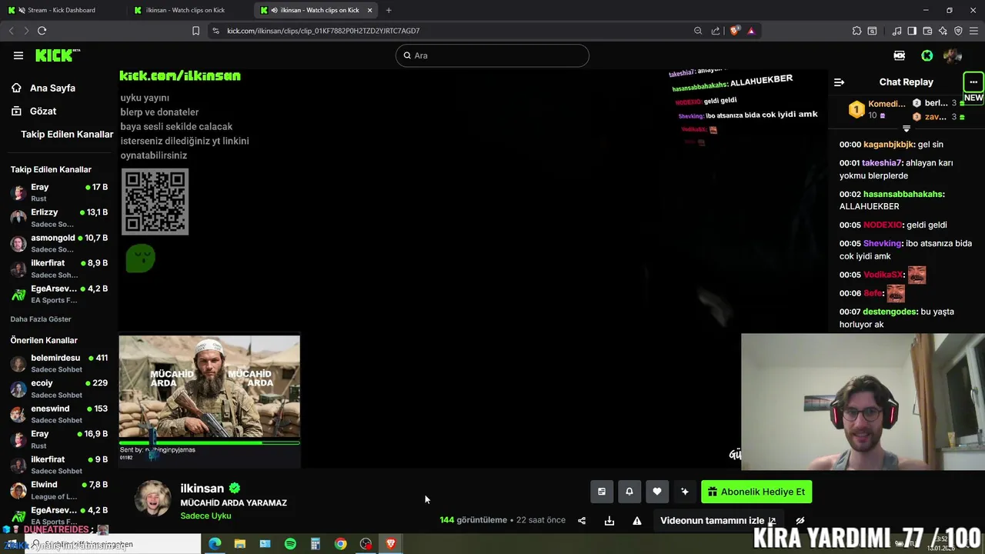Click the sparkle subscribe icon button
The height and width of the screenshot is (554, 985).
point(685,492)
